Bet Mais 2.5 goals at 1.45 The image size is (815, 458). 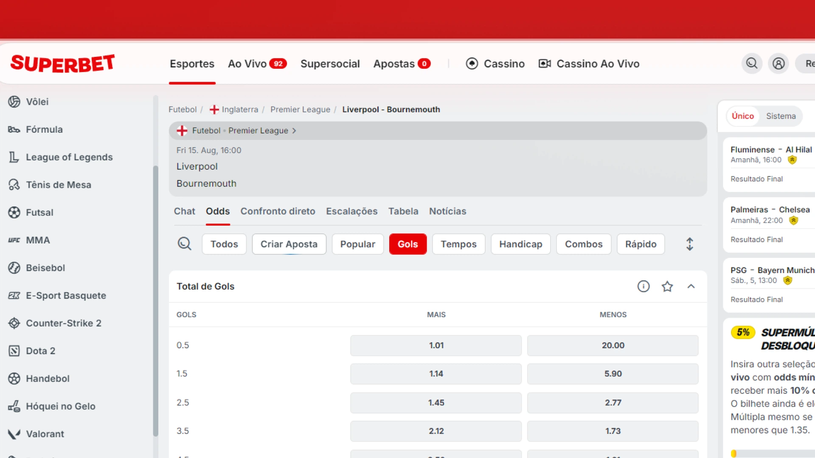436,402
